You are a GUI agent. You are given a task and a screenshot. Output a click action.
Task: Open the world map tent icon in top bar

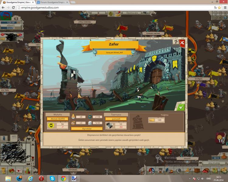(x=111, y=14)
